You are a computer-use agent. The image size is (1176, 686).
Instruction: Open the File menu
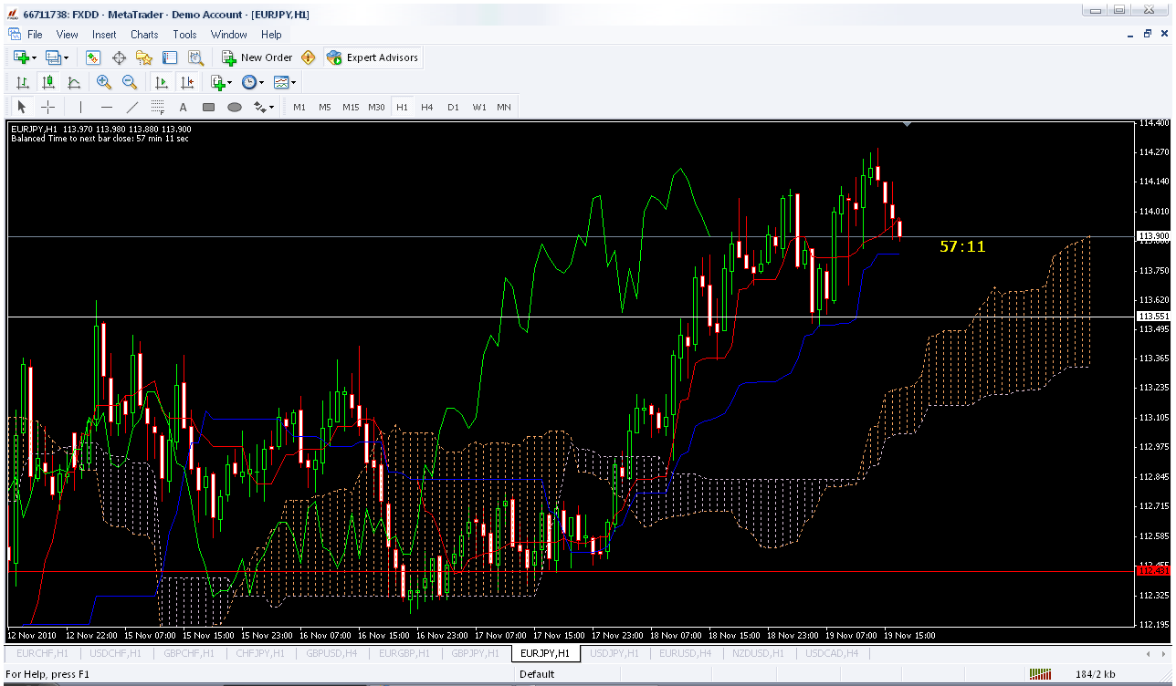[x=35, y=35]
